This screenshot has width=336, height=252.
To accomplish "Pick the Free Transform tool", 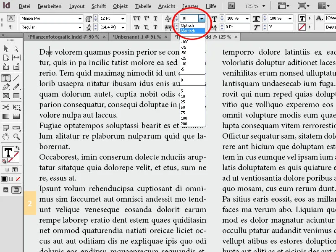I will [x=16, y=107].
